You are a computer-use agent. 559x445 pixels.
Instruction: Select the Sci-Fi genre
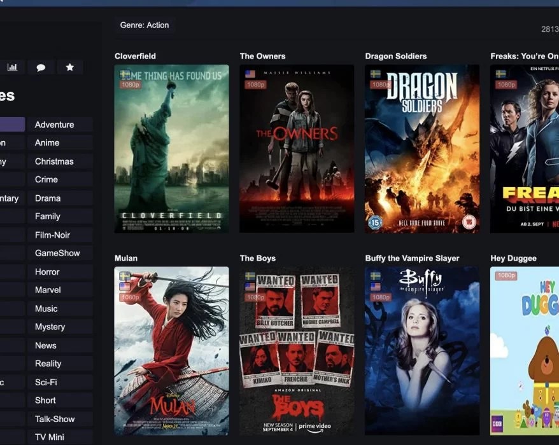click(x=60, y=382)
